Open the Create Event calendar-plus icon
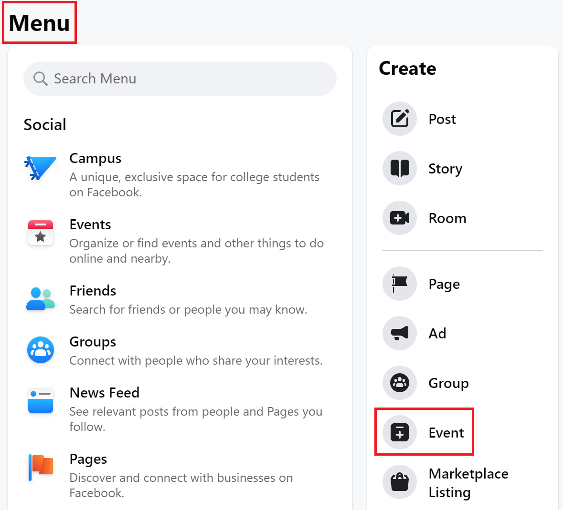This screenshot has width=563, height=510. pos(400,432)
